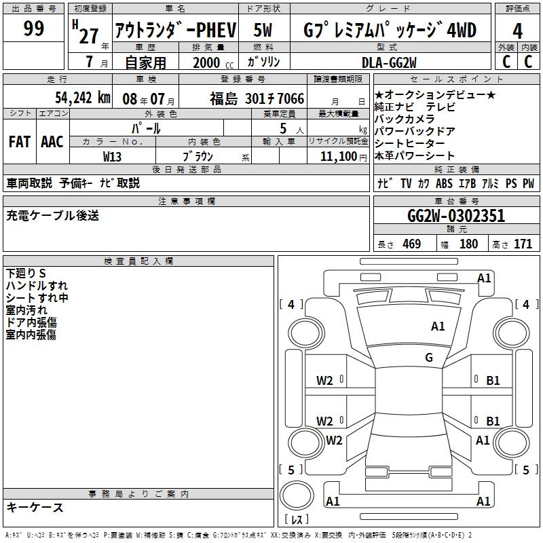The height and width of the screenshot is (543, 543).
Task: Select the inspector note 室内汚れ
Action: [26, 310]
